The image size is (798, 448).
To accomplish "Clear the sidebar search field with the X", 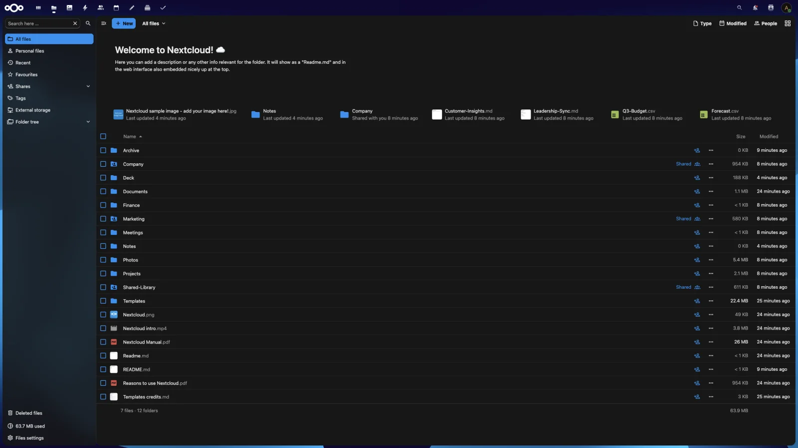I will click(75, 23).
